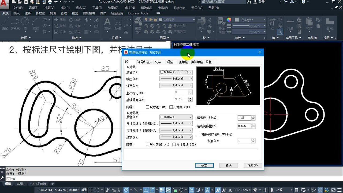Select the Scale (缩放) tool
The width and height of the screenshot is (343, 193).
pos(75,32)
